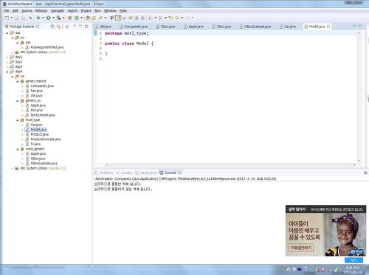Switch to the Declaration tab

click(x=146, y=173)
